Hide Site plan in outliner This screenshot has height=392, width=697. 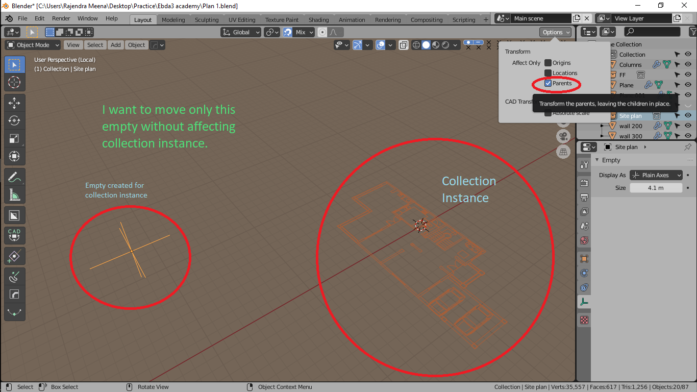pyautogui.click(x=688, y=116)
